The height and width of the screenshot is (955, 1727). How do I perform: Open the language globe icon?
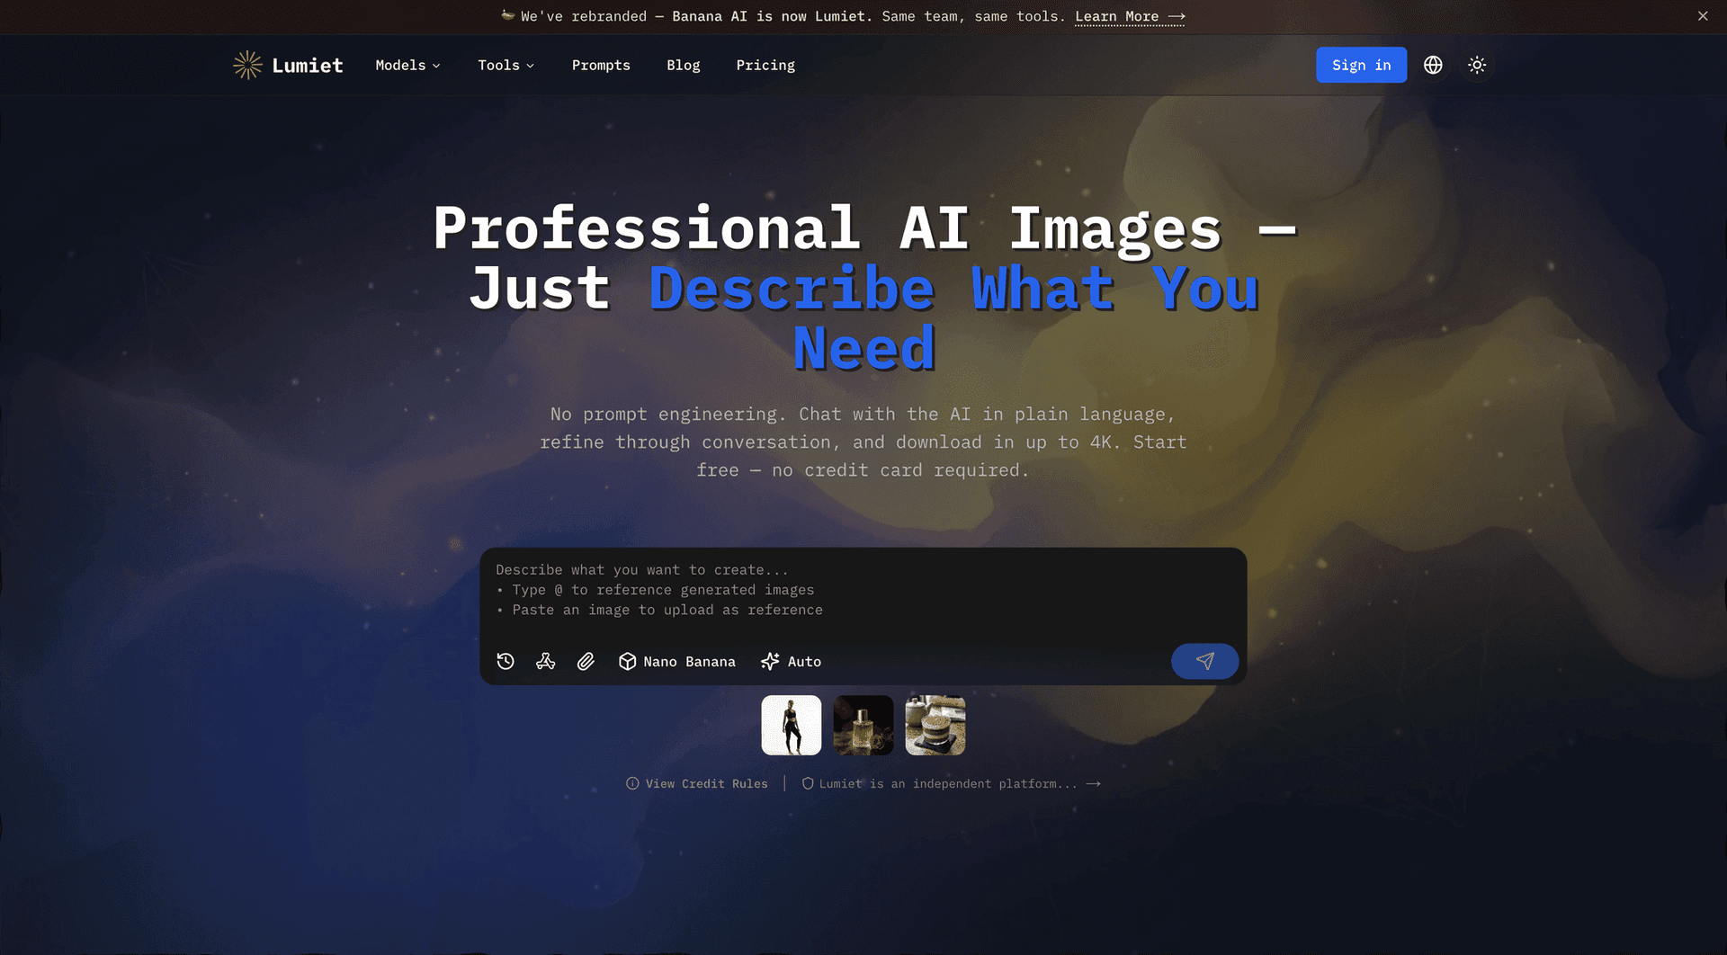pyautogui.click(x=1433, y=65)
